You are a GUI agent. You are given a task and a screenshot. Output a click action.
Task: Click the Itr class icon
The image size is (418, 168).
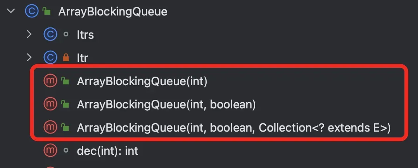(x=50, y=58)
